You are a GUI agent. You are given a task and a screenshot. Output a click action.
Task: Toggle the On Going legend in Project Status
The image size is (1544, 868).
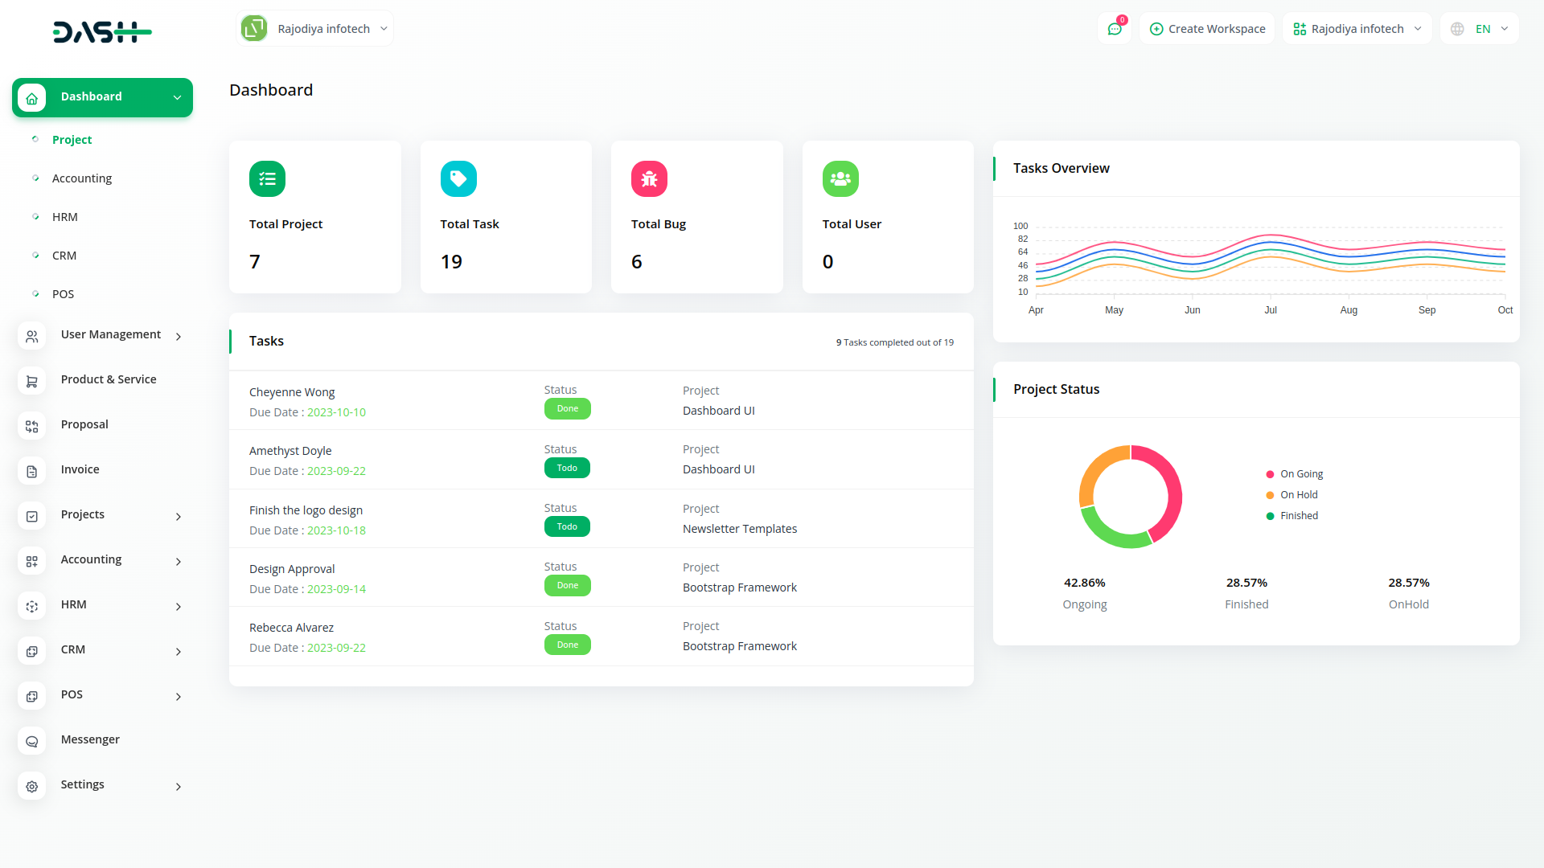pyautogui.click(x=1294, y=473)
